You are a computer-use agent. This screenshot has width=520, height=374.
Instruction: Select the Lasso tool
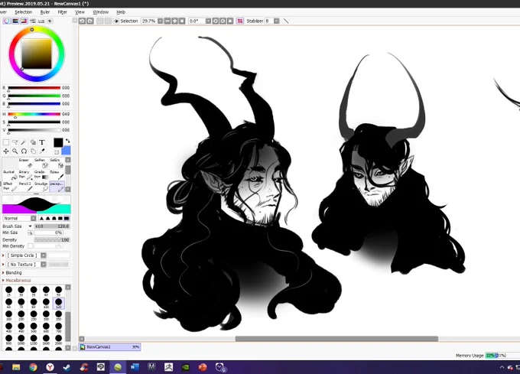click(15, 142)
